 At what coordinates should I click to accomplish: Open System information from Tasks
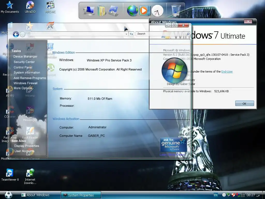pyautogui.click(x=27, y=73)
